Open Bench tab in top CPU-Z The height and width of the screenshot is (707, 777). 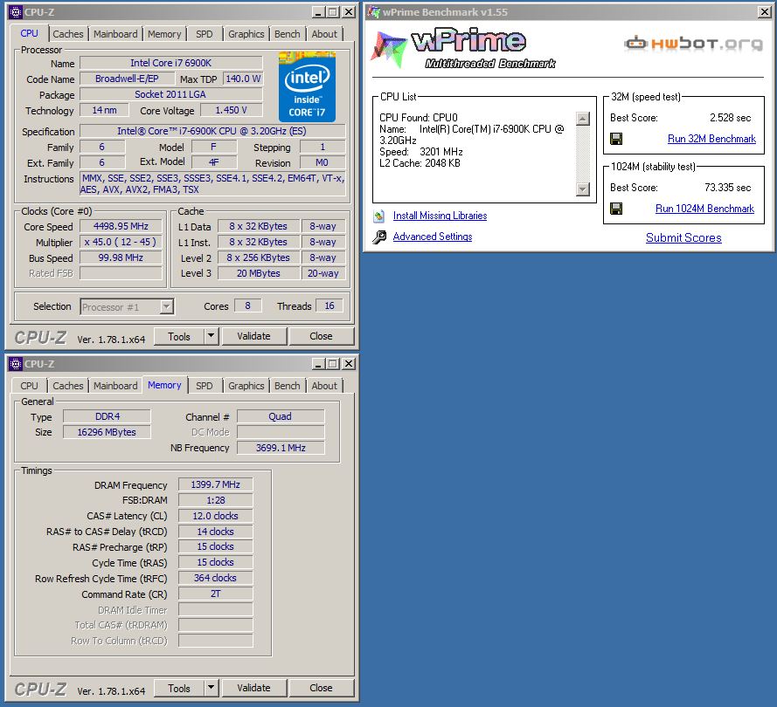[x=287, y=34]
